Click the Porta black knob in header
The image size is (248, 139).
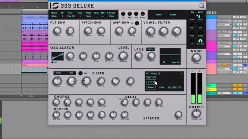(x=143, y=14)
